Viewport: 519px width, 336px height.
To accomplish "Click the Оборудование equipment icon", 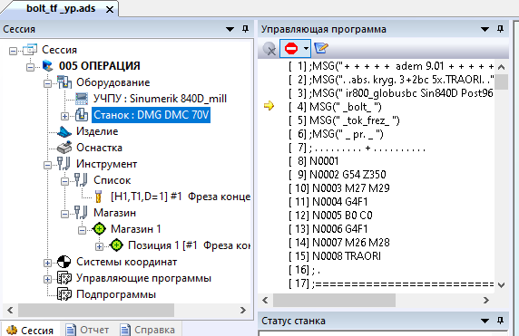I will [x=64, y=82].
